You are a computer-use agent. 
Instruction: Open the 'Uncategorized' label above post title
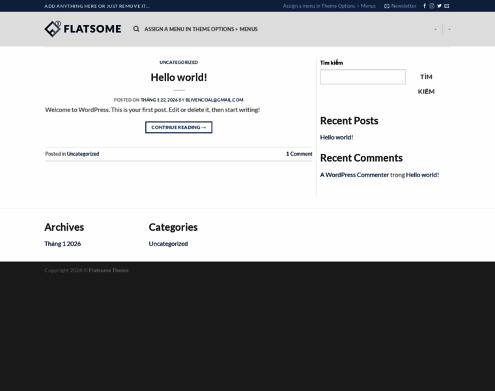pos(178,62)
